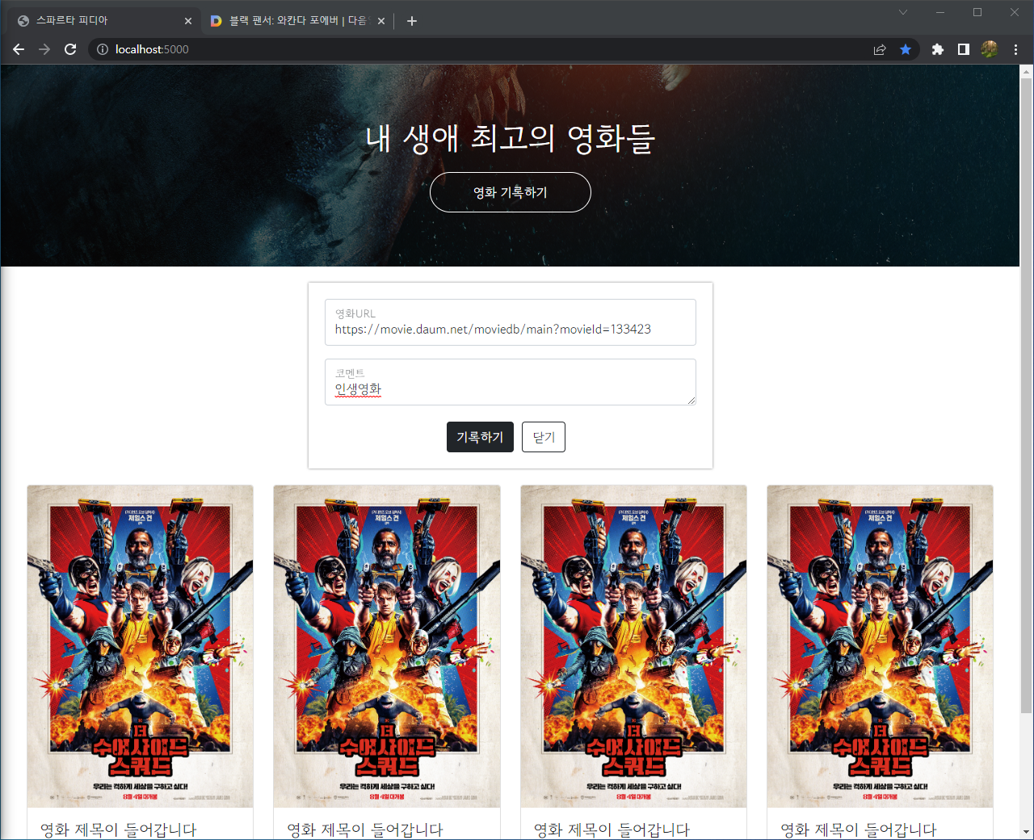Bookmark star icon in the address bar
The image size is (1034, 840).
906,49
